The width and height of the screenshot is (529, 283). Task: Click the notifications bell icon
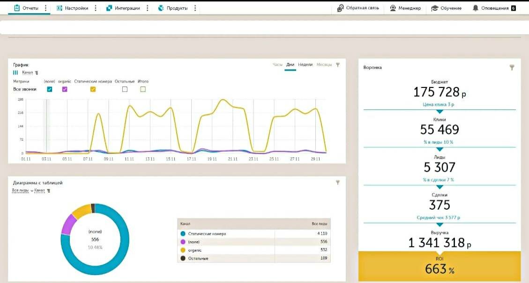pos(476,8)
